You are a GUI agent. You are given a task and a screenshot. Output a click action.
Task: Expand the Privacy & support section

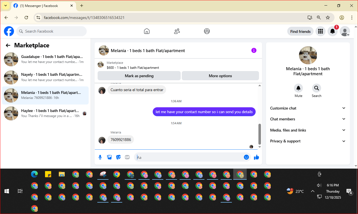(x=308, y=141)
